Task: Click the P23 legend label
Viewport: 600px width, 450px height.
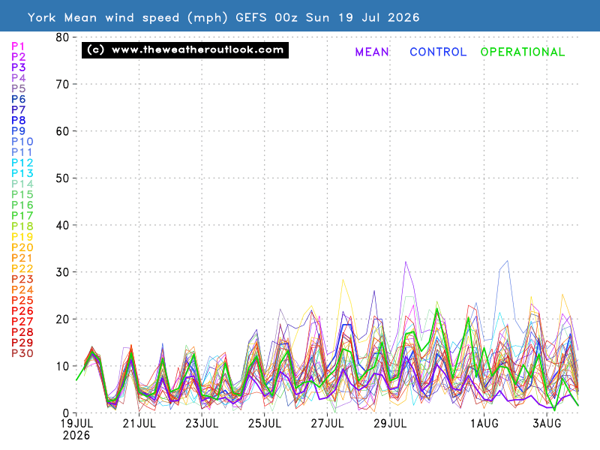Action: (x=22, y=279)
